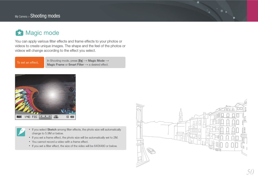258x183 pixels.
Task: Click the Magic mode camera star icon
Action: [x=19, y=33]
